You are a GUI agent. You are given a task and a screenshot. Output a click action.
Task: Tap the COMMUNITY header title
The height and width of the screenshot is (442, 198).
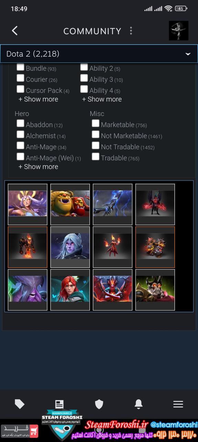92,31
